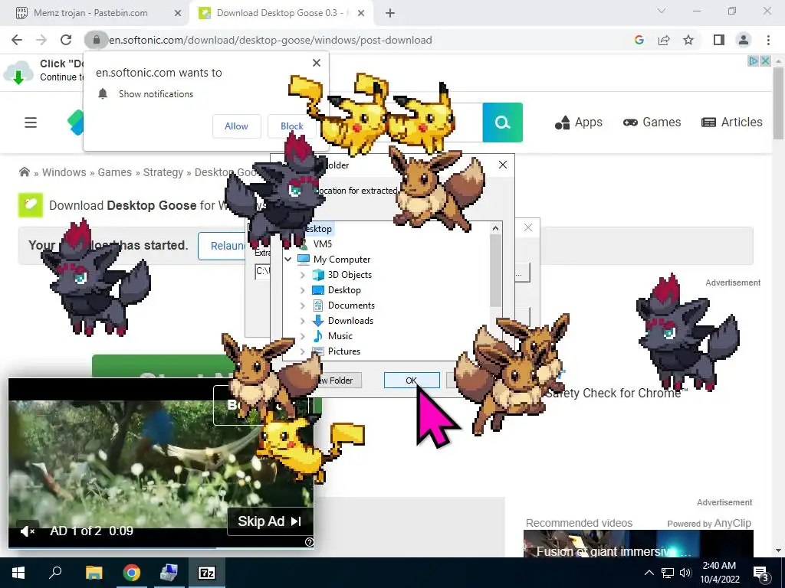Close the Browse For Folder dialog
This screenshot has height=588, width=785.
click(x=503, y=165)
